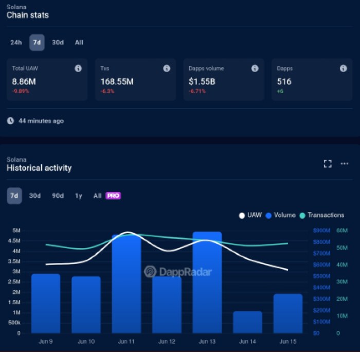Click the PRO badge next to All

[113, 196]
